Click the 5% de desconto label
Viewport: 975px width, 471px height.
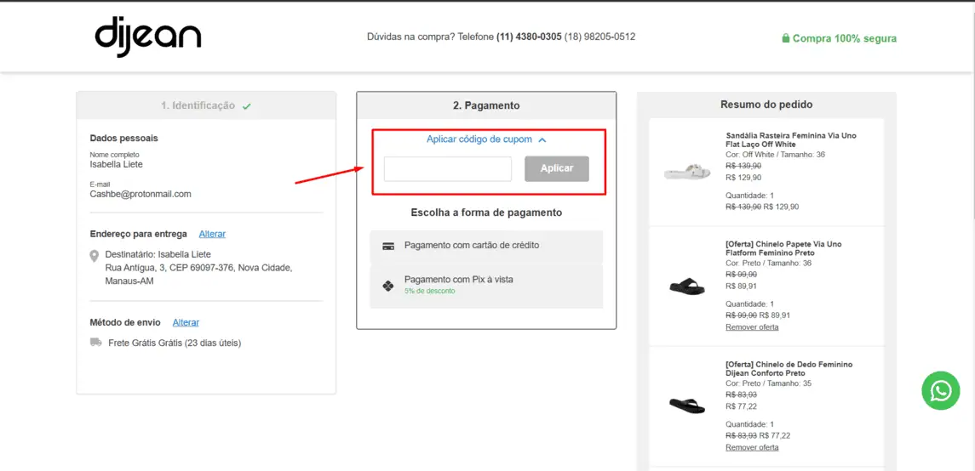pos(430,291)
